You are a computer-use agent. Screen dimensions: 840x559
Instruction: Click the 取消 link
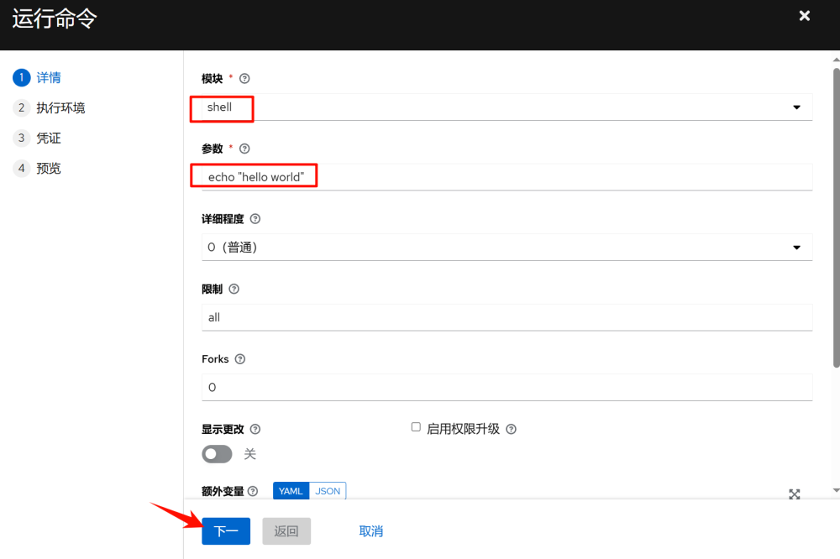pos(370,530)
